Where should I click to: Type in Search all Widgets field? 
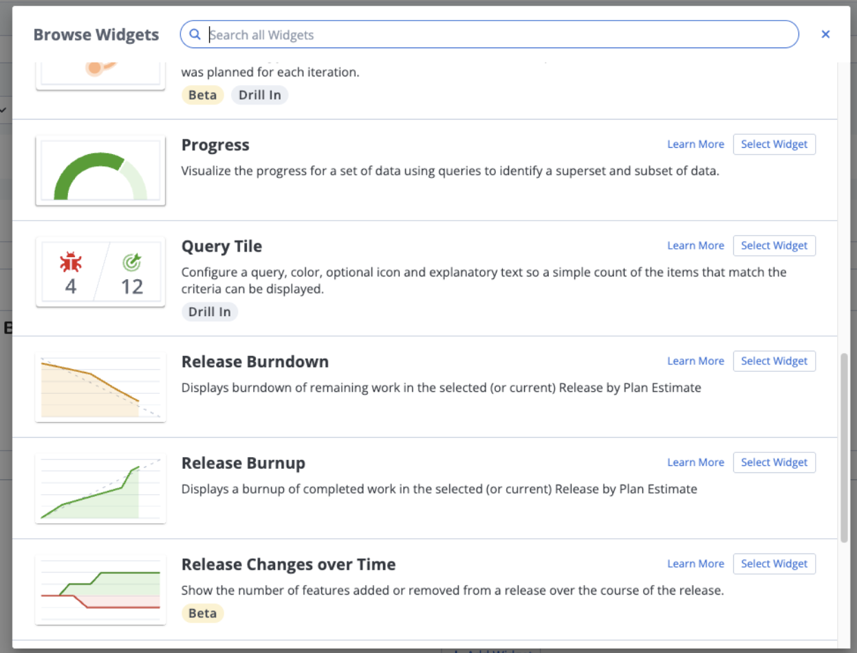coord(495,34)
